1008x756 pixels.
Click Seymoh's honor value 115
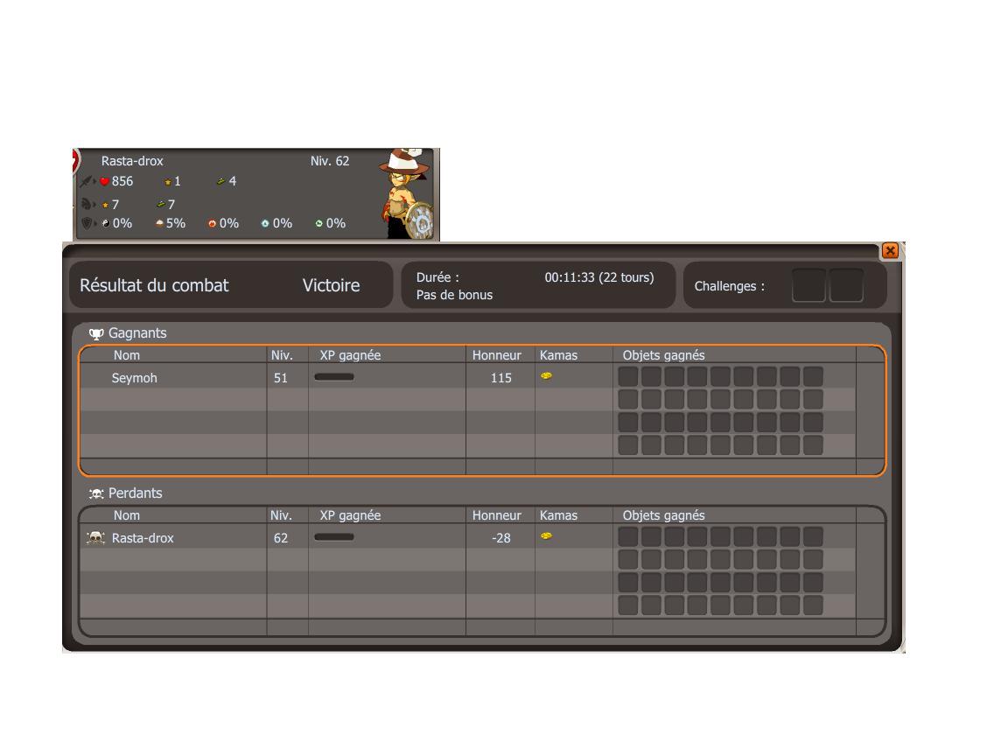tap(501, 378)
